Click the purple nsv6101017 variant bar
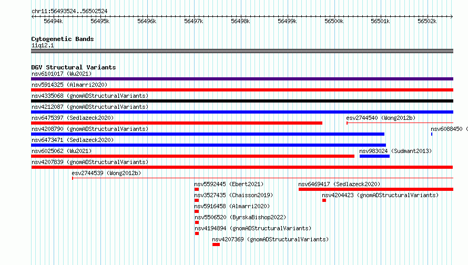The height and width of the screenshot is (265, 468). [x=242, y=79]
